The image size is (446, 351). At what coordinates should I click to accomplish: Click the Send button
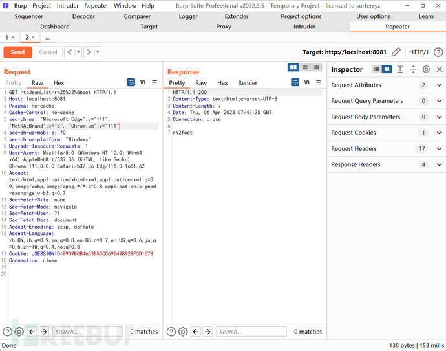coord(17,52)
